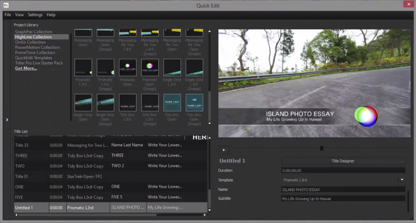Choose the Single Strip L3rd template thumbnail

172,67
